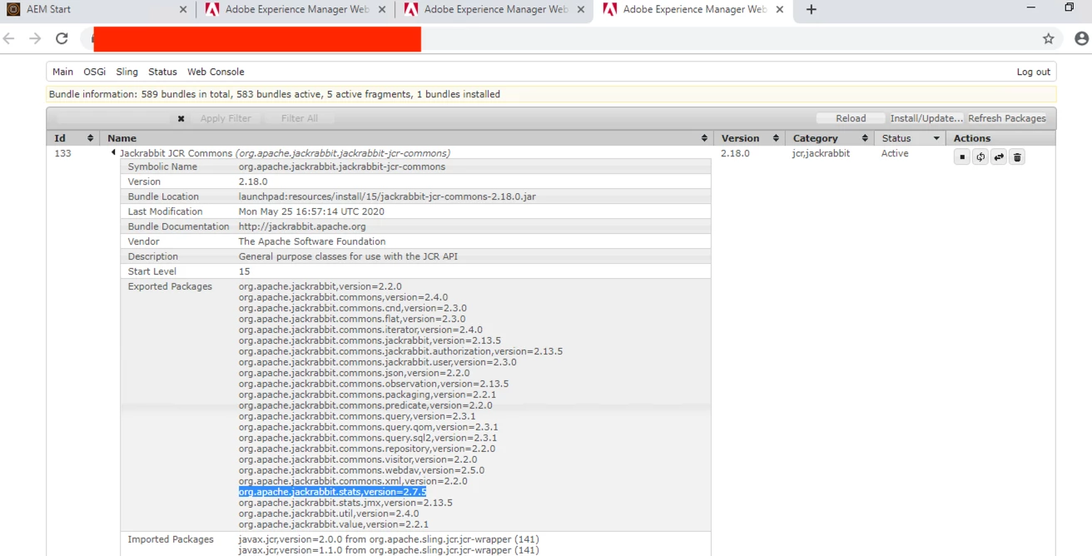Click the Refresh Packages button
Screen dimensions: 1092x556
[1007, 118]
